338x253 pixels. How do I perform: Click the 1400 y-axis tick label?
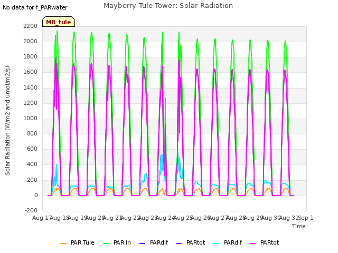point(31,87)
